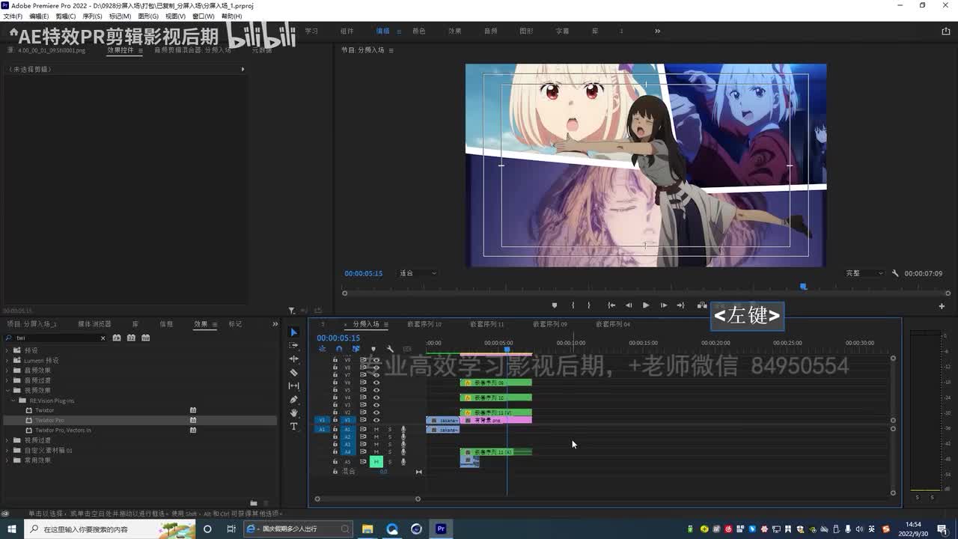Viewport: 958px width, 539px height.
Task: Enable voice-over record on A3
Action: click(x=403, y=444)
